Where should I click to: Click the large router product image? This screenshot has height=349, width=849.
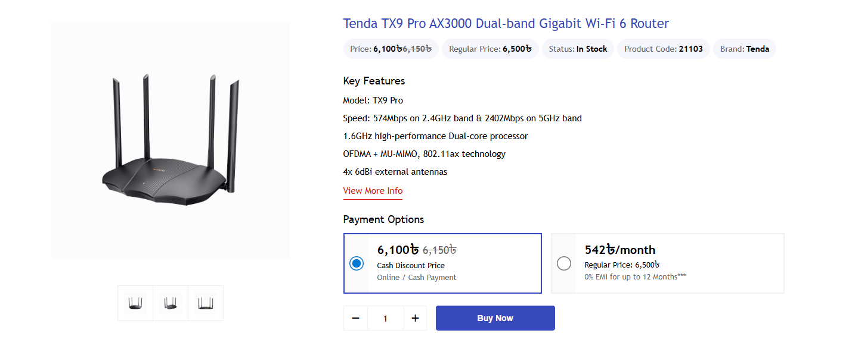pyautogui.click(x=170, y=140)
